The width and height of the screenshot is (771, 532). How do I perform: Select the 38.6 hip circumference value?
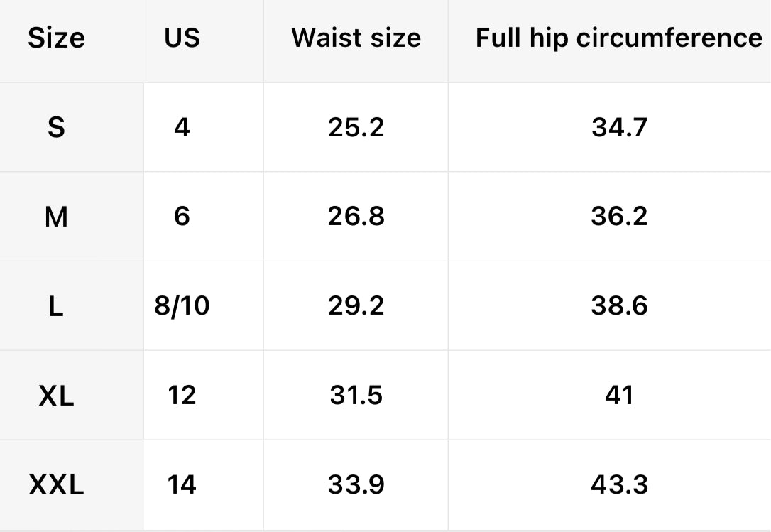[618, 306]
